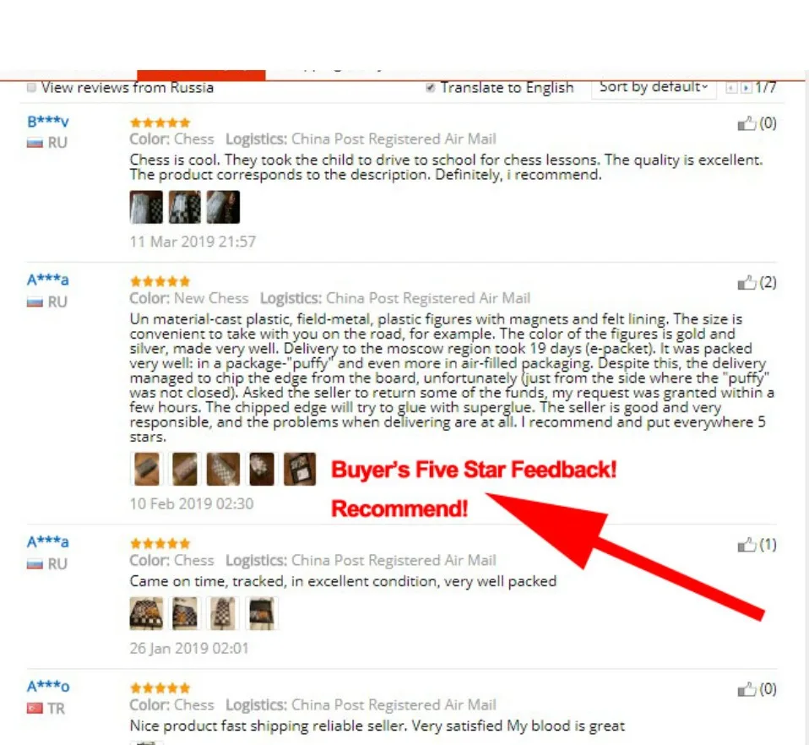This screenshot has width=809, height=745.
Task: Enable View reviews from Russia checkbox
Action: click(31, 87)
